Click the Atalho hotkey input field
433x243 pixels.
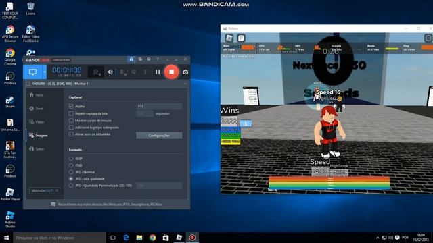coord(159,106)
